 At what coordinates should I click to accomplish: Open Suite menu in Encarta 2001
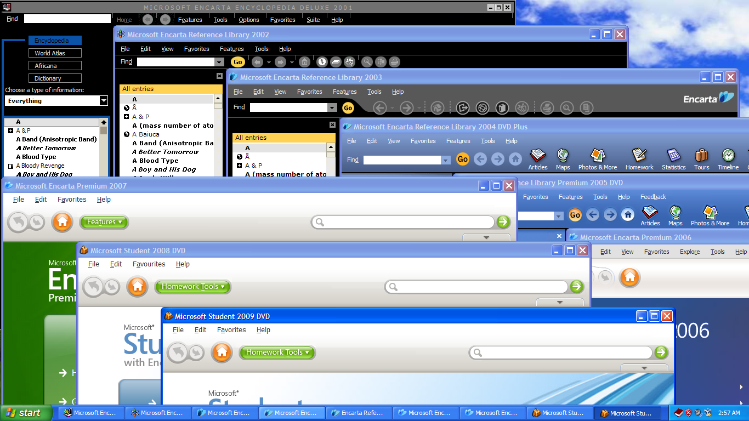(x=313, y=20)
